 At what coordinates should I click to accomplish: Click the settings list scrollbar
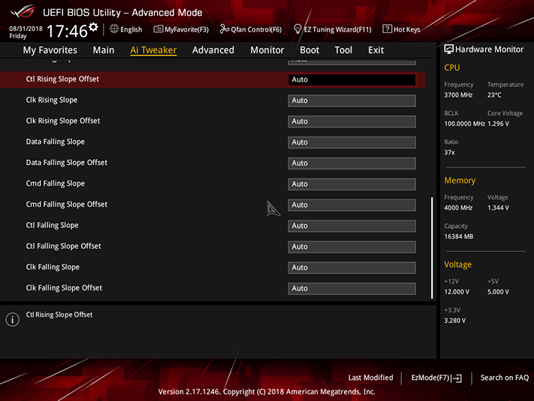pyautogui.click(x=432, y=248)
